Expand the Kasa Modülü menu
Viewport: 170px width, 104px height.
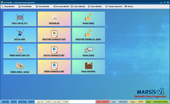coord(42,6)
